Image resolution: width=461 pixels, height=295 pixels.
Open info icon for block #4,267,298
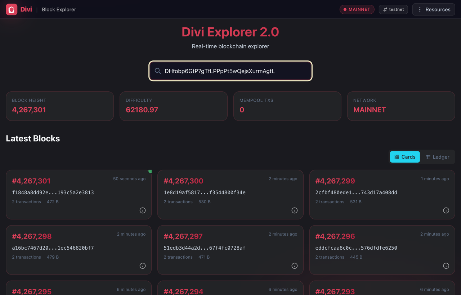point(143,266)
